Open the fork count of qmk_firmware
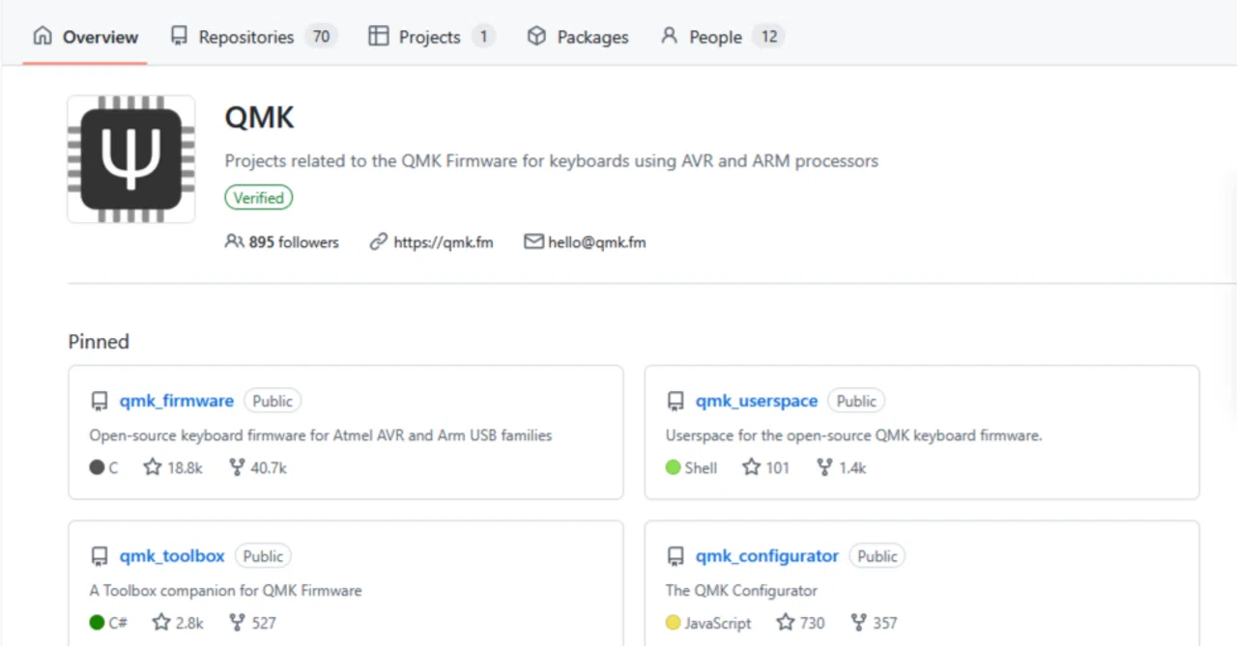Image resolution: width=1237 pixels, height=646 pixels. [x=258, y=467]
